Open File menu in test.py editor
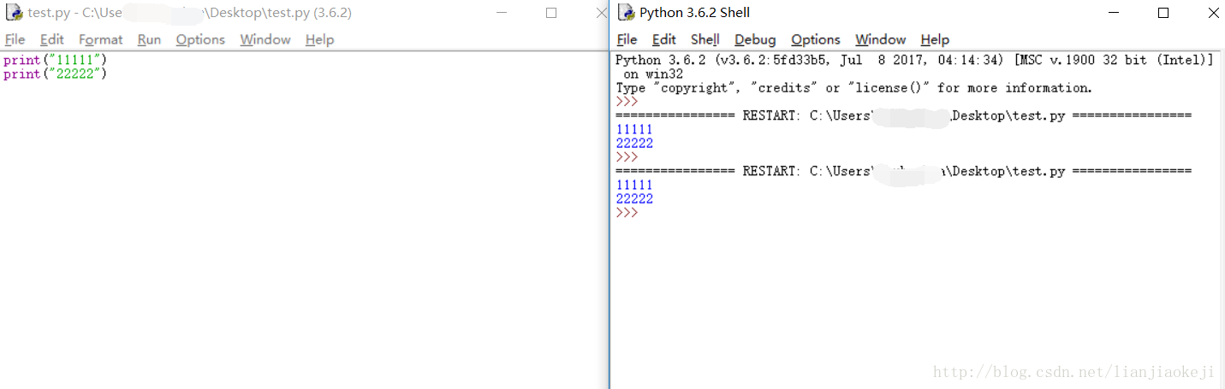1225x389 pixels. (15, 39)
